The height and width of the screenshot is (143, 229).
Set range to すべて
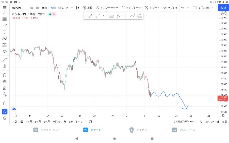click(x=79, y=122)
